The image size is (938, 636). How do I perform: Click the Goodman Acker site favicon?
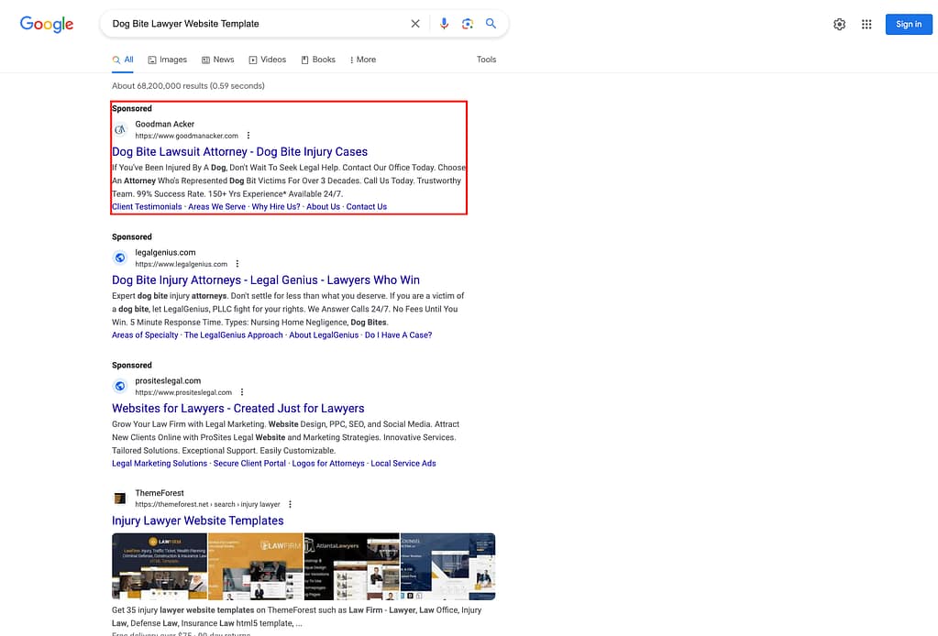tap(120, 130)
